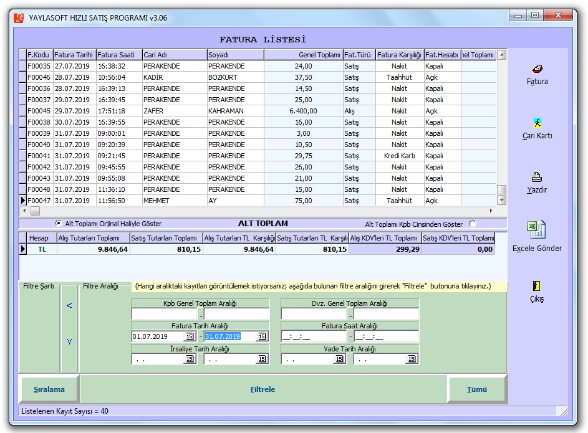Click the Dvz. Genel Toplam Aralığı minimum field

coord(314,314)
